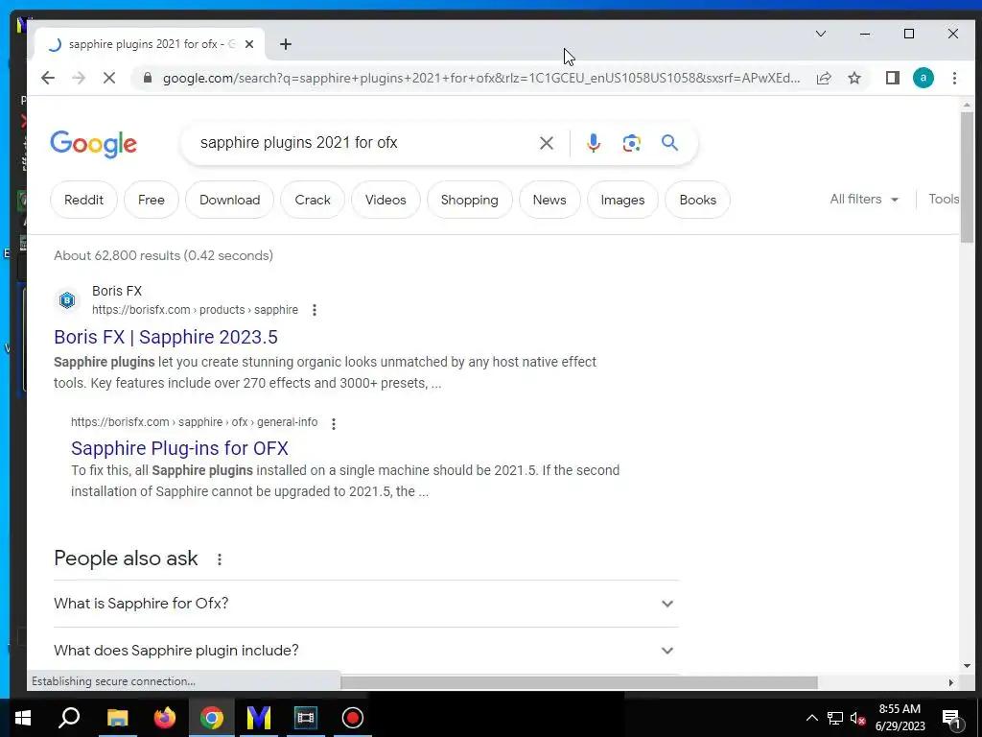The image size is (982, 737).
Task: Apply the Crack filter chip
Action: click(x=313, y=200)
